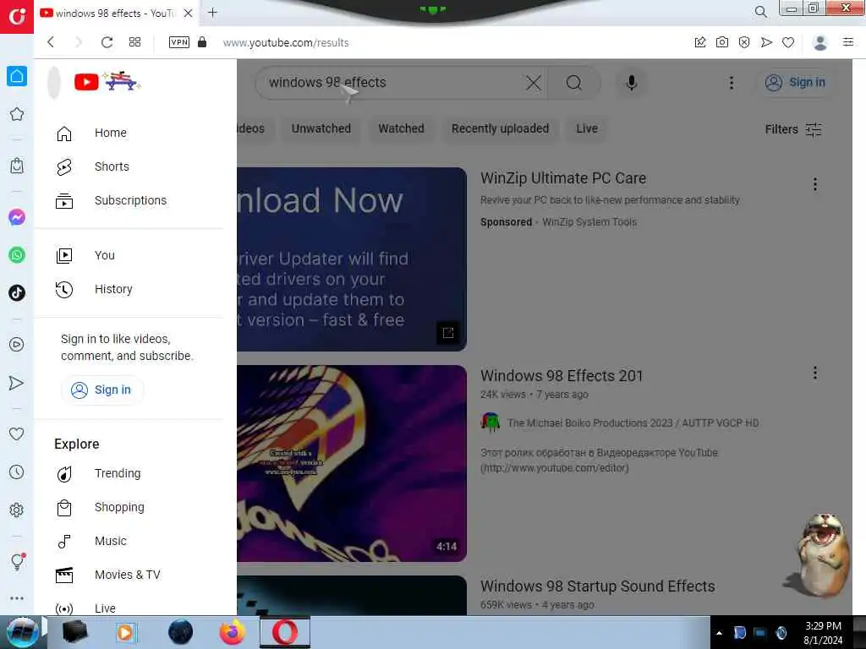The image size is (866, 649).
Task: Select the Unwatched filter chip
Action: (x=321, y=128)
